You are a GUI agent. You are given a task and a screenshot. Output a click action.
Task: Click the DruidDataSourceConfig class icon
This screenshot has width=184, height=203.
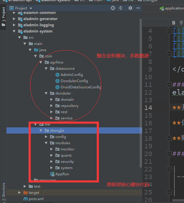(x=57, y=87)
